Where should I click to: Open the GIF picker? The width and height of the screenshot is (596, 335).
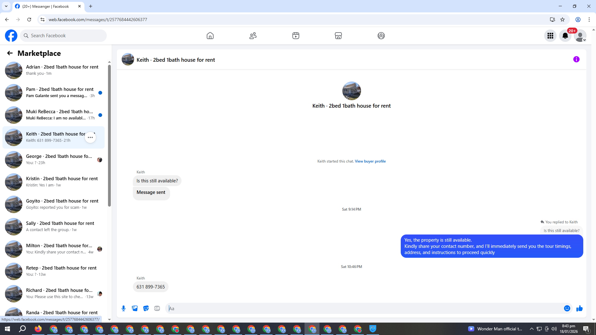pos(157,308)
